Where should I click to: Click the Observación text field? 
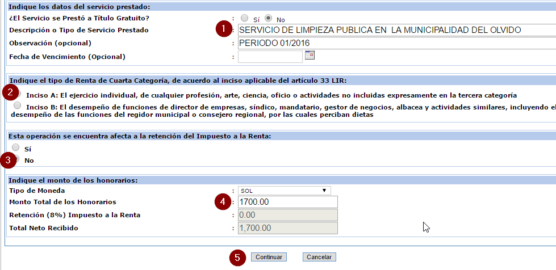tap(394, 43)
